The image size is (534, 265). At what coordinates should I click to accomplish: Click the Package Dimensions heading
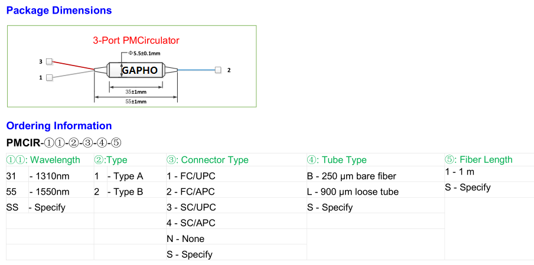click(x=59, y=10)
